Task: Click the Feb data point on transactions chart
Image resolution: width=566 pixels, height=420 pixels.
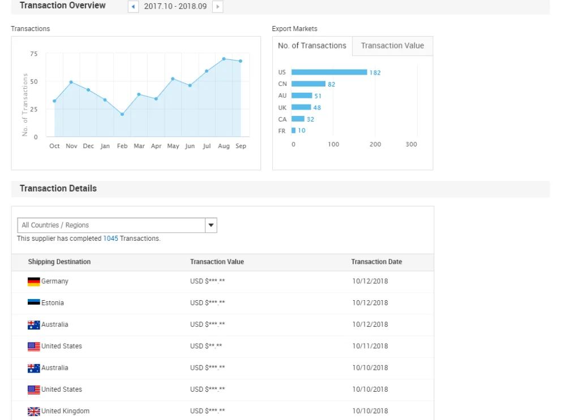Action: (x=122, y=114)
